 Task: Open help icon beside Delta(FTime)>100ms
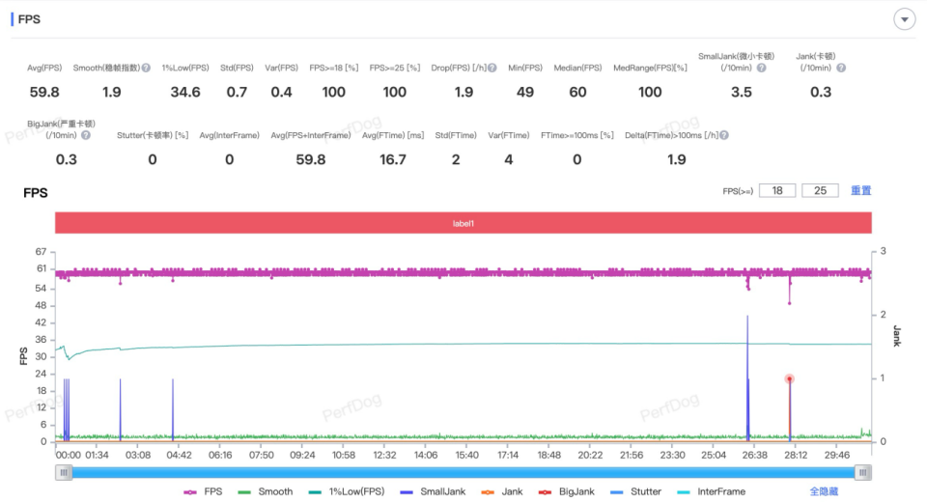(724, 135)
